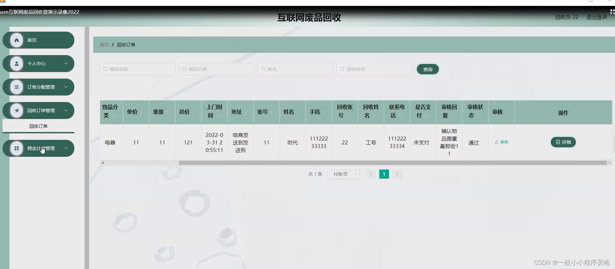Click the 查询 search button

[427, 69]
